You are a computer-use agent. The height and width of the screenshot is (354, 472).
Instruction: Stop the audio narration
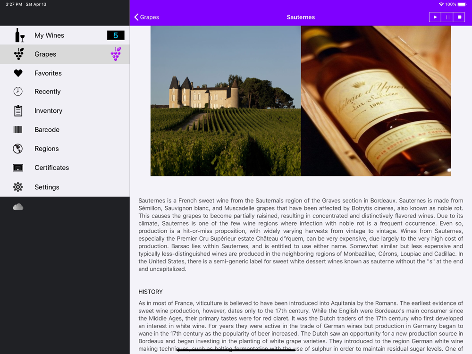click(459, 17)
